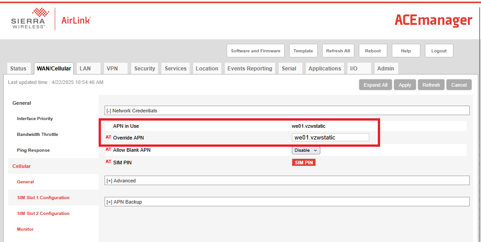
Task: Switch to the Location tab
Action: pyautogui.click(x=207, y=69)
